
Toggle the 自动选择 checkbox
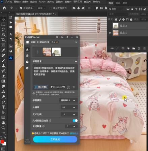[21, 8]
